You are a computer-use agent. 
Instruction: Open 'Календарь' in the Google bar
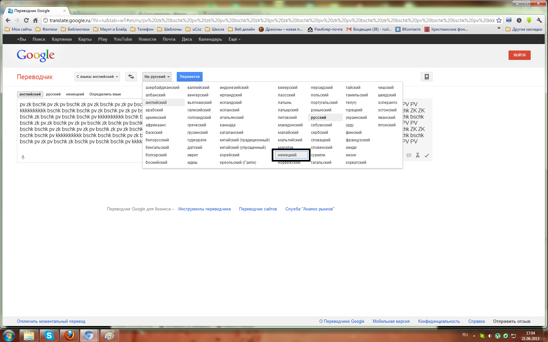[x=210, y=39]
